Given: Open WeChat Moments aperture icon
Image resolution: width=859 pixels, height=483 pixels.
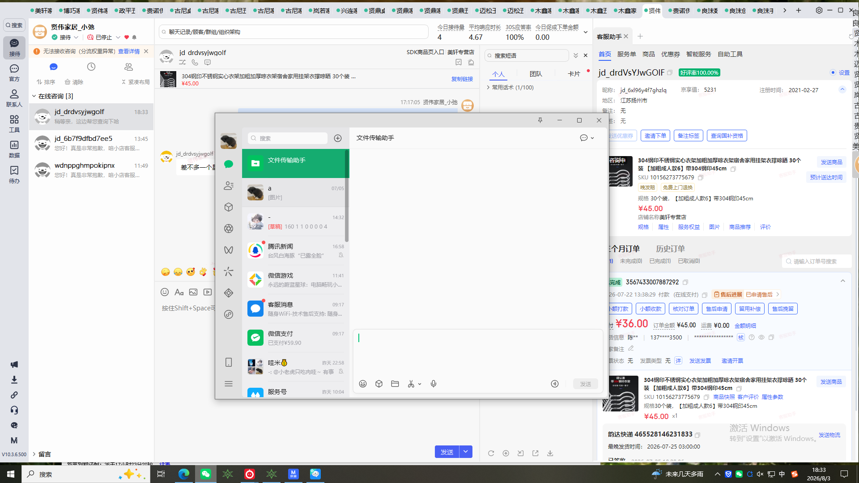Looking at the screenshot, I should 229,229.
